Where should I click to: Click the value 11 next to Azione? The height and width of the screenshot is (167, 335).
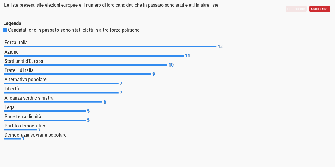click(187, 56)
